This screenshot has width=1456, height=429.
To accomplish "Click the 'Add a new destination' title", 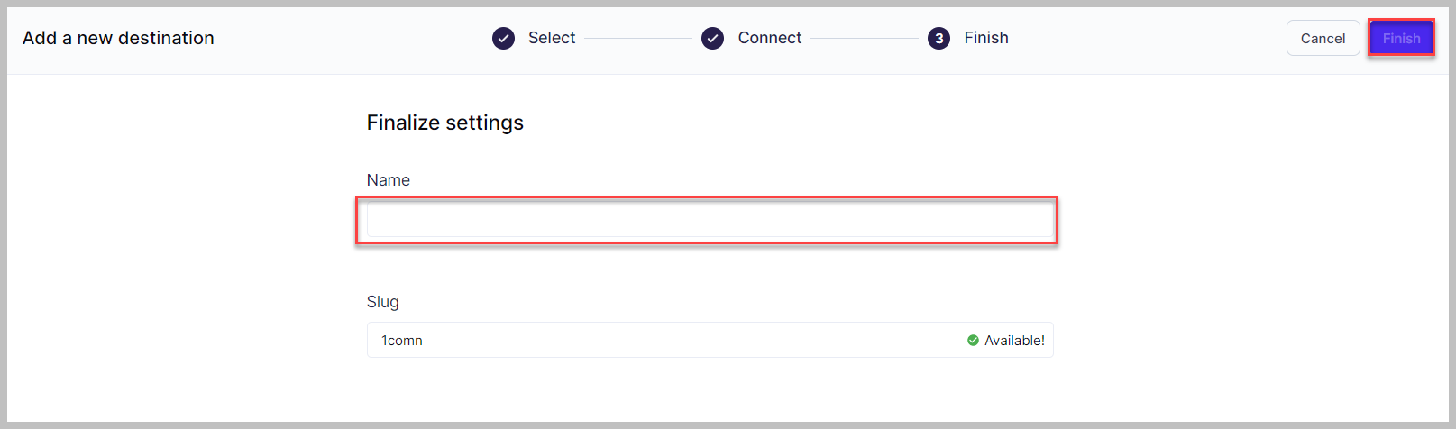I will (118, 38).
